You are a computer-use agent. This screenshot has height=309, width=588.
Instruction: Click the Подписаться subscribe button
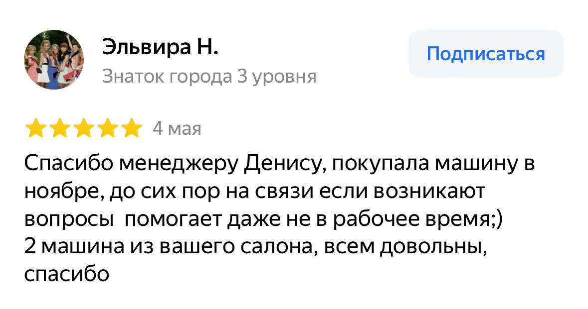(x=485, y=54)
